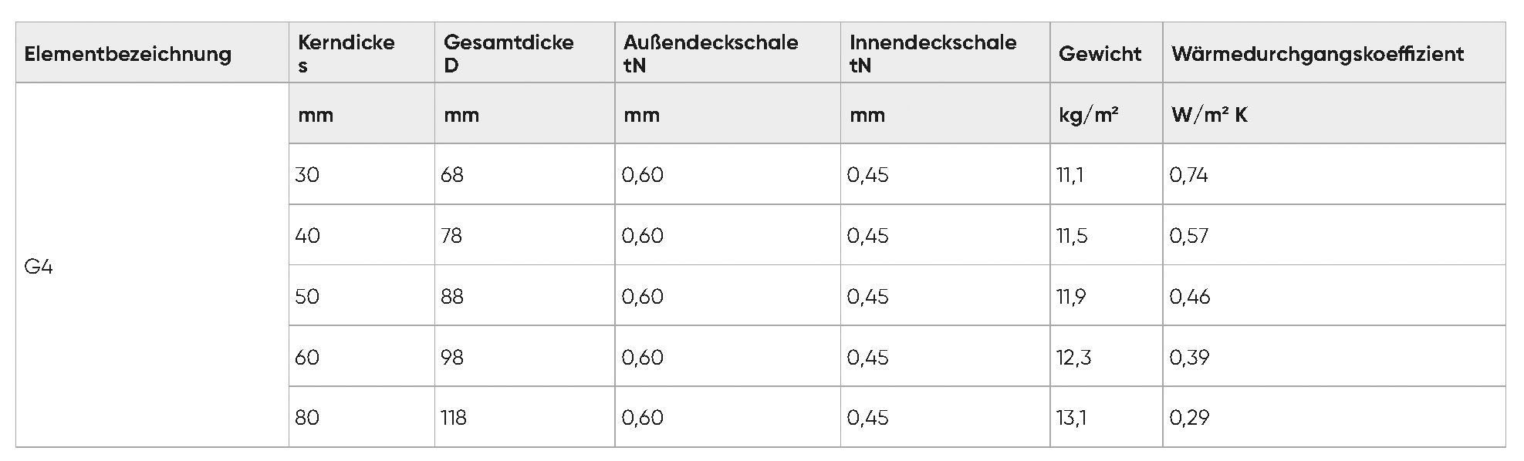This screenshot has height=461, width=1524.
Task: Select the weight value 11,1
Action: [x=1070, y=175]
